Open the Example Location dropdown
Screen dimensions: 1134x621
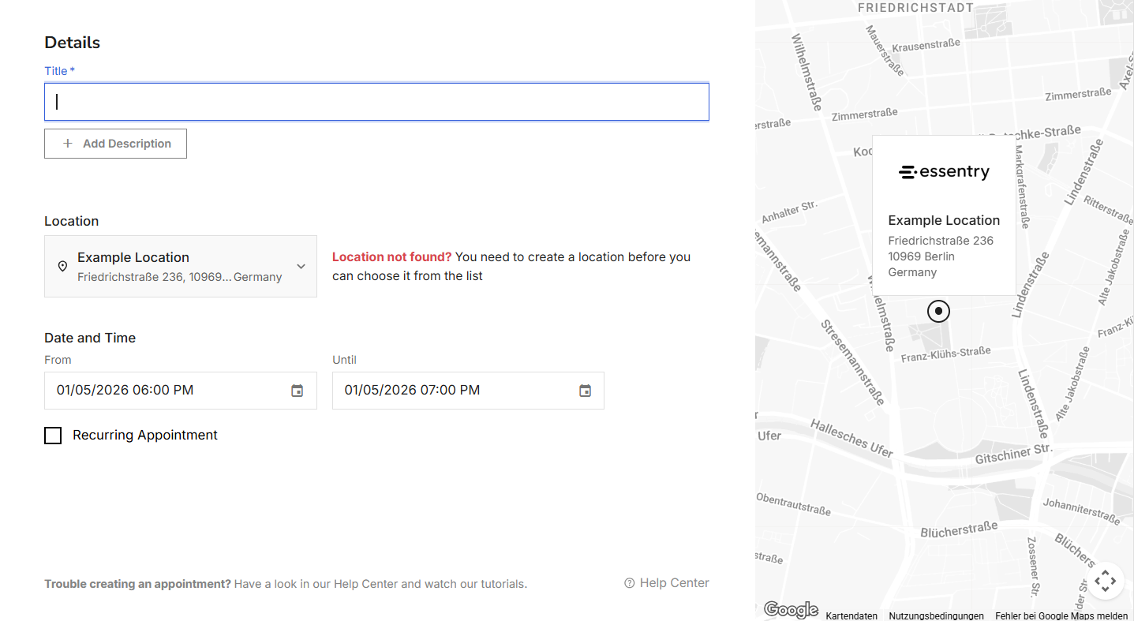(181, 267)
